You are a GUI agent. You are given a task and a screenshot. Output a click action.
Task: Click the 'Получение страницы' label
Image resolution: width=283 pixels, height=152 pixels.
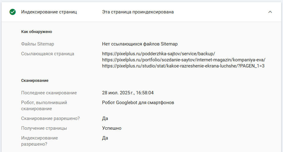pos(44,128)
